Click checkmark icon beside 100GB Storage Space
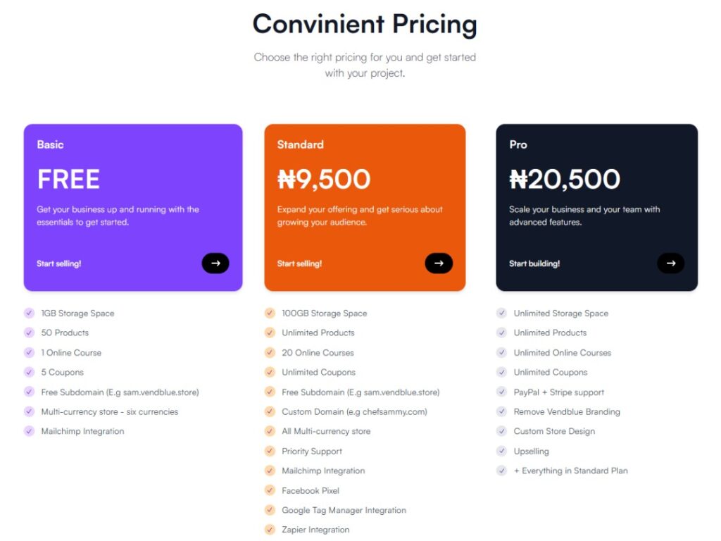The image size is (721, 541). pos(270,313)
